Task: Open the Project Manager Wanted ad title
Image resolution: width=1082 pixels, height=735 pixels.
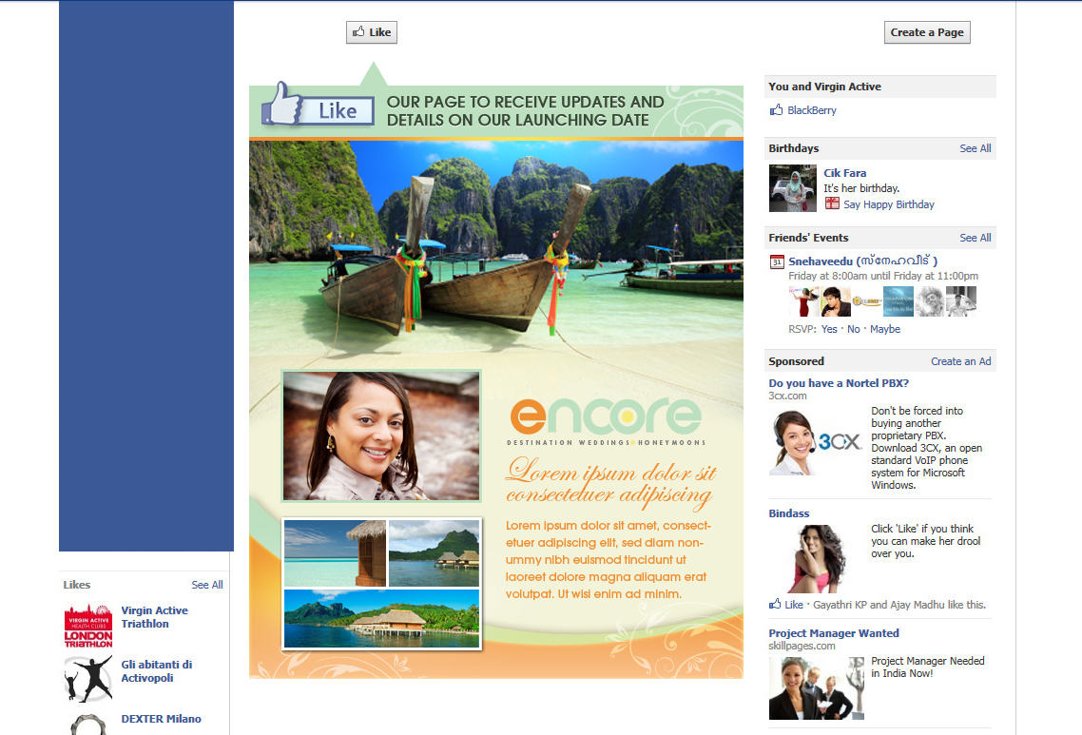Action: [x=833, y=633]
